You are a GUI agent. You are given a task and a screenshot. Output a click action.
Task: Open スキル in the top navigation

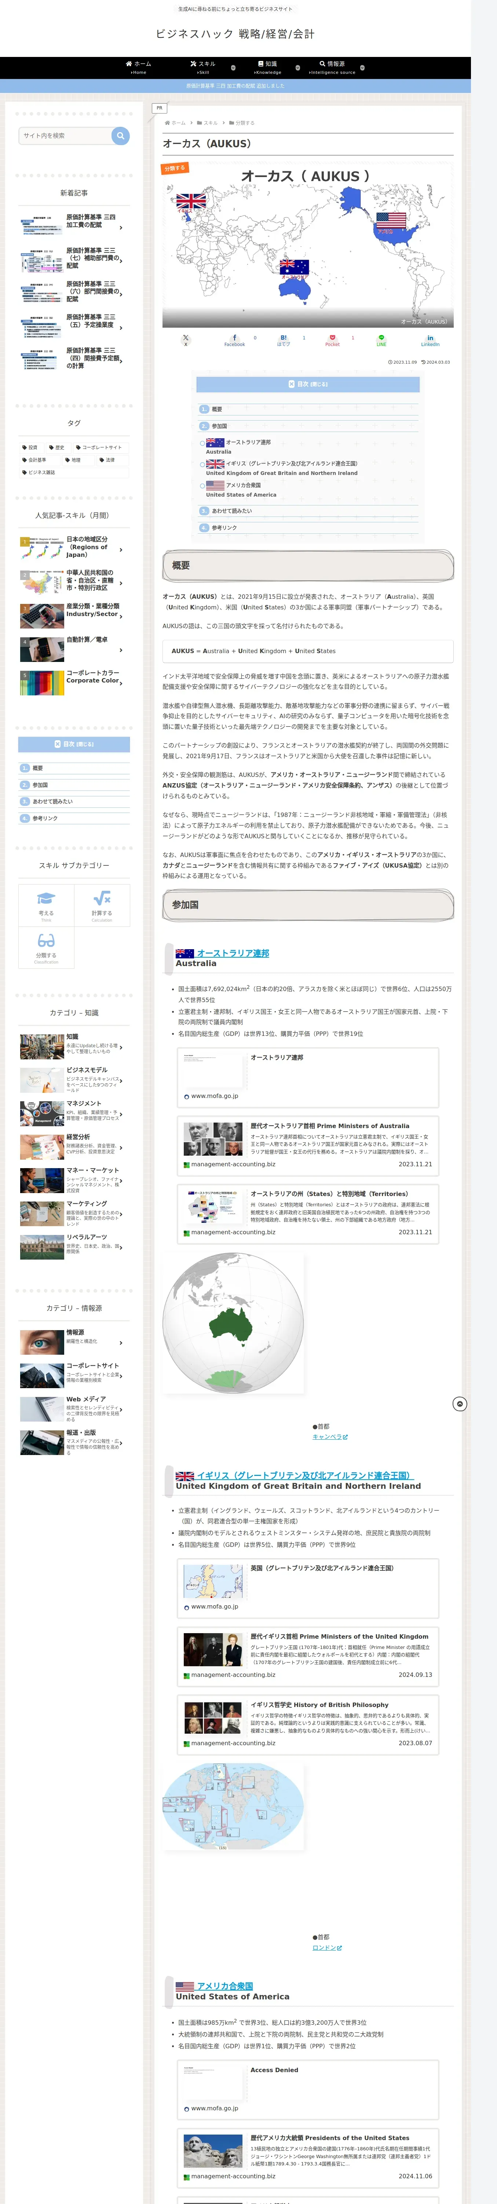point(203,68)
